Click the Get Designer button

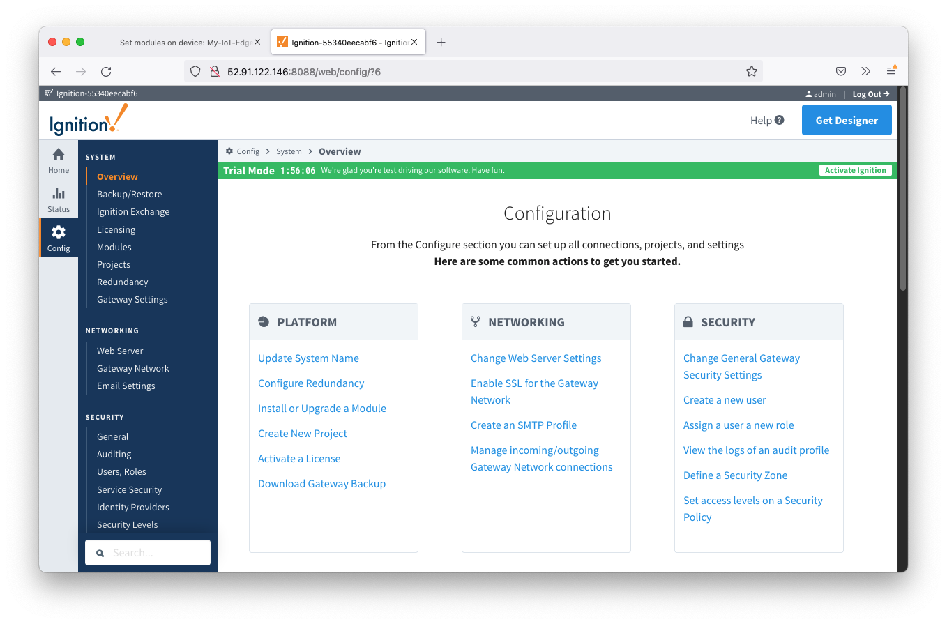click(846, 120)
